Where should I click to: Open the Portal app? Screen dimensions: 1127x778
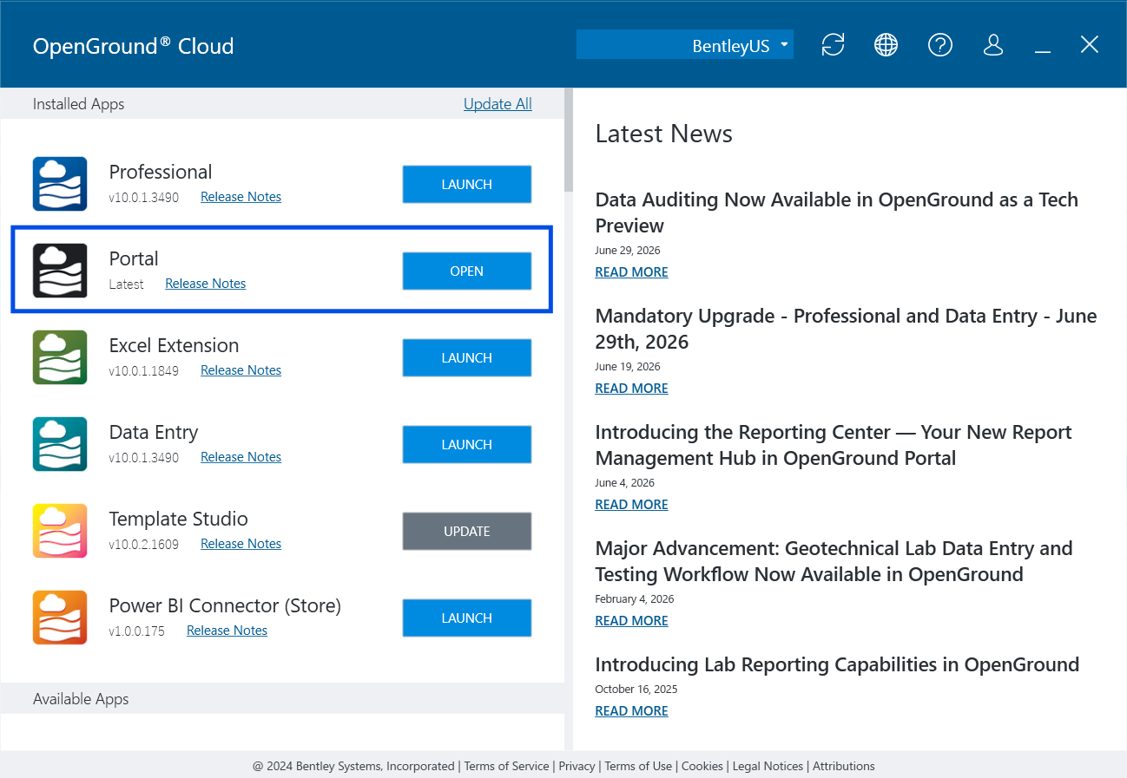point(467,271)
